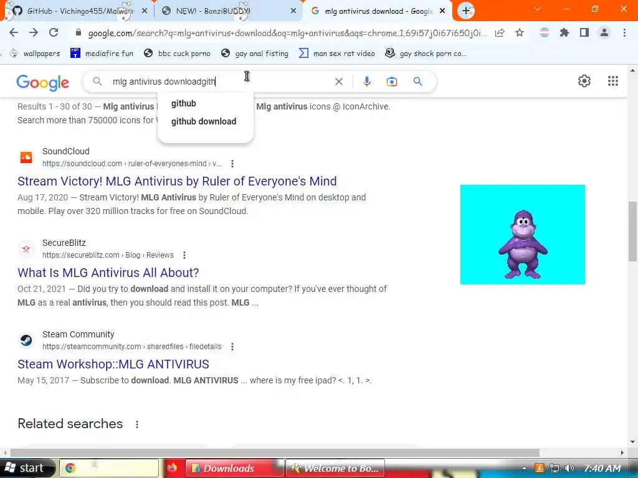Open more options for Steam Community result
This screenshot has width=638, height=478.
pos(232,347)
